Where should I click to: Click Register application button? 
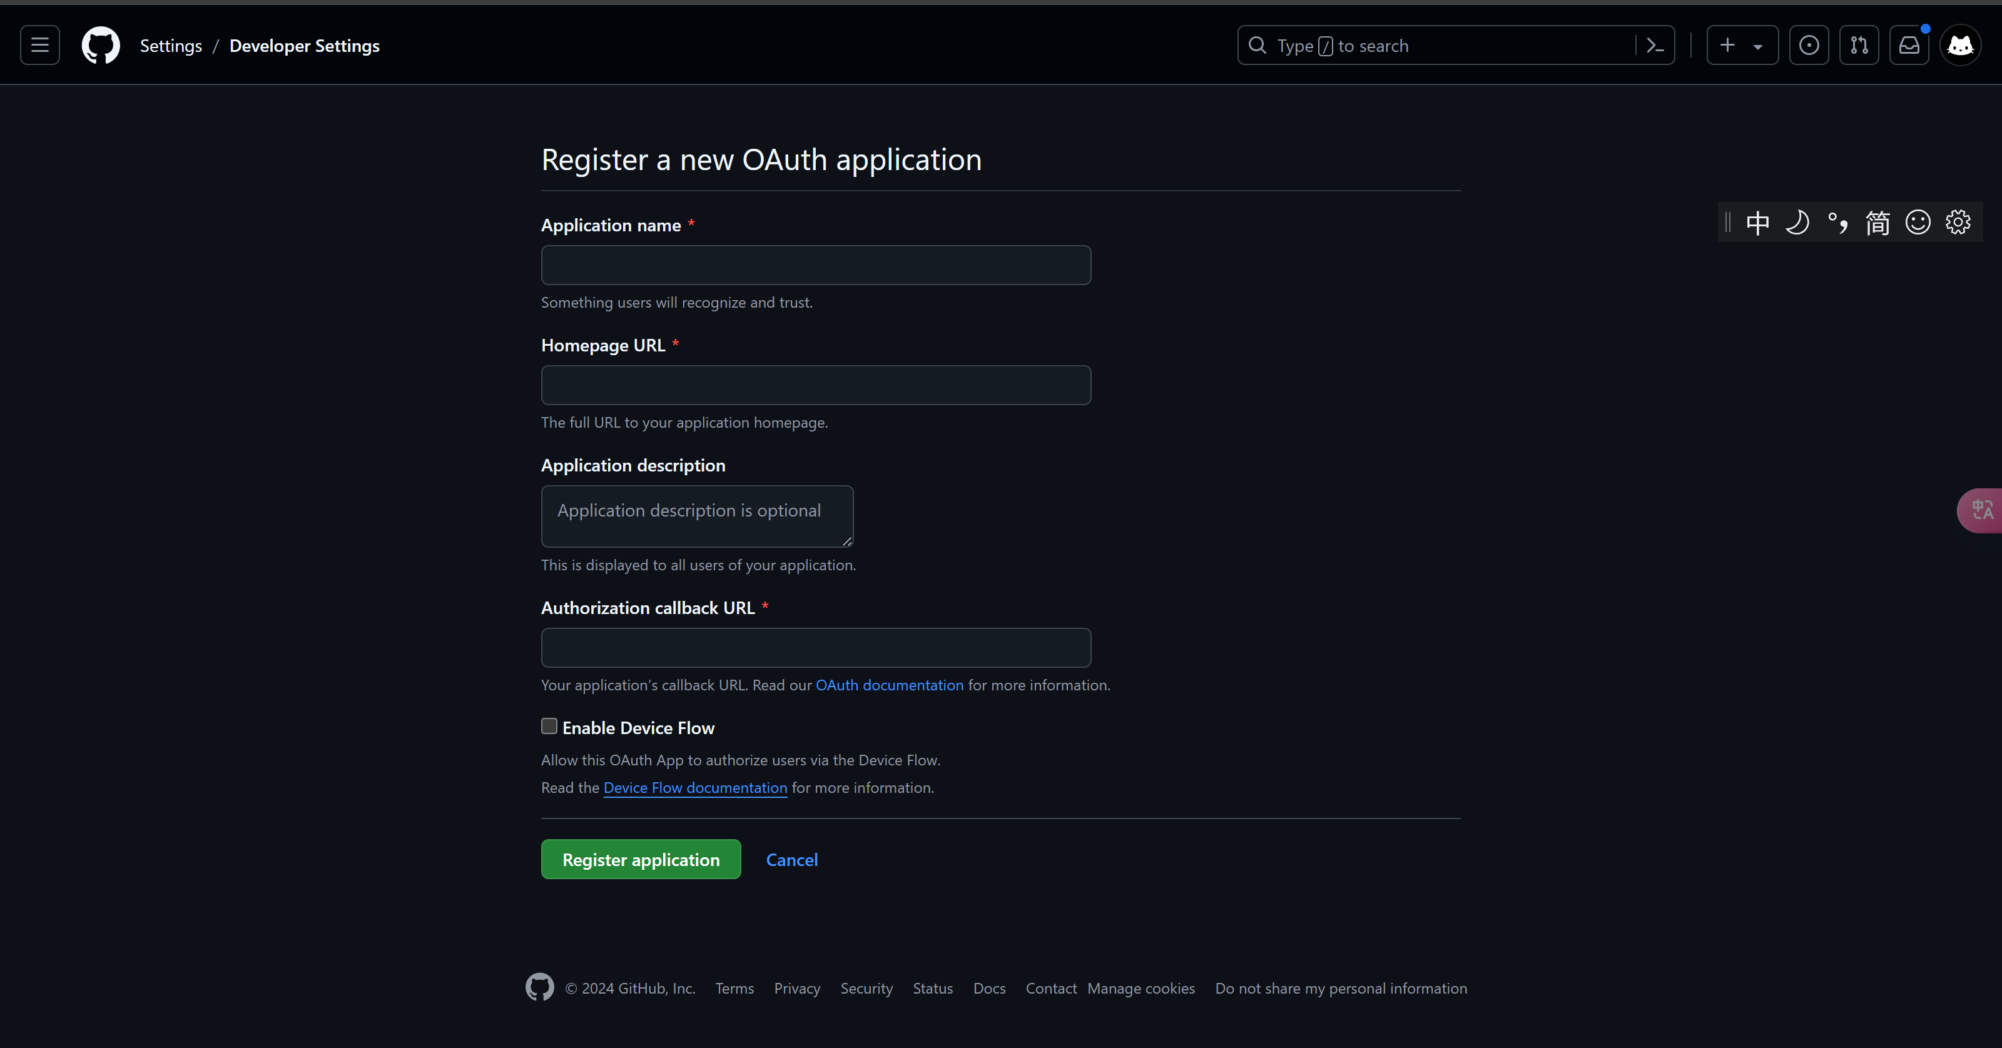[x=641, y=859]
